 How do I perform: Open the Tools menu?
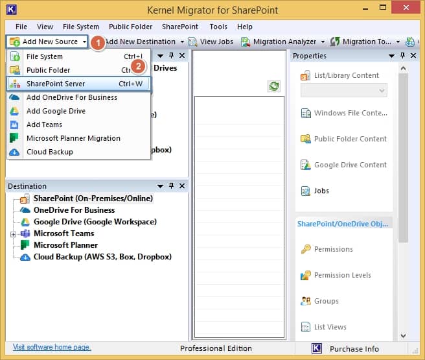218,27
